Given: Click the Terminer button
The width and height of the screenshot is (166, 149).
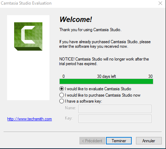Looking at the screenshot, I should [x=119, y=141].
